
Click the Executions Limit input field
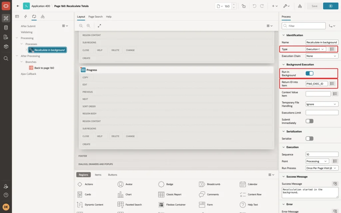pos(322,112)
